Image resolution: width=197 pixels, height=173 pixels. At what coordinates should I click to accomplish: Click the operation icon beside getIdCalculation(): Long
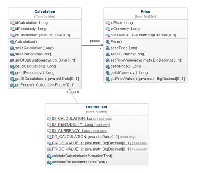coord(12,67)
